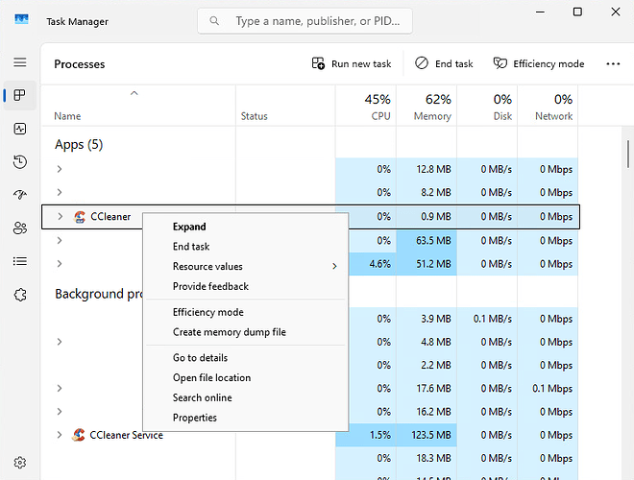
Task: Click the 1.5% CPU value
Action: tap(380, 435)
